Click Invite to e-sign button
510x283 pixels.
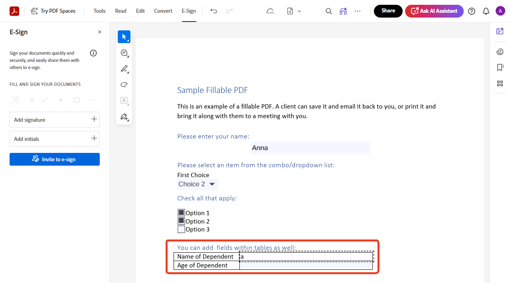coord(55,159)
